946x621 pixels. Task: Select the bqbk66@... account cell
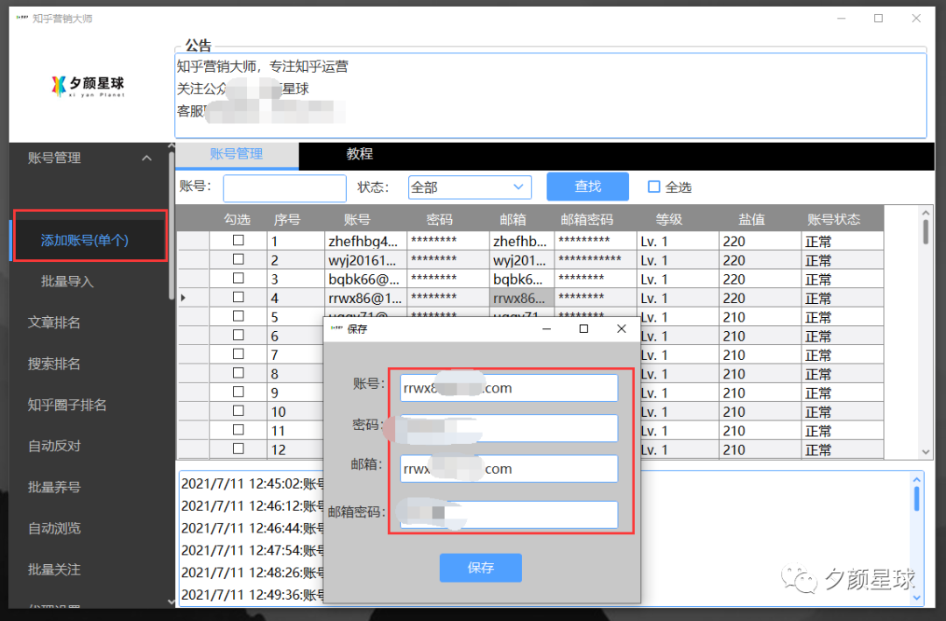click(x=365, y=279)
